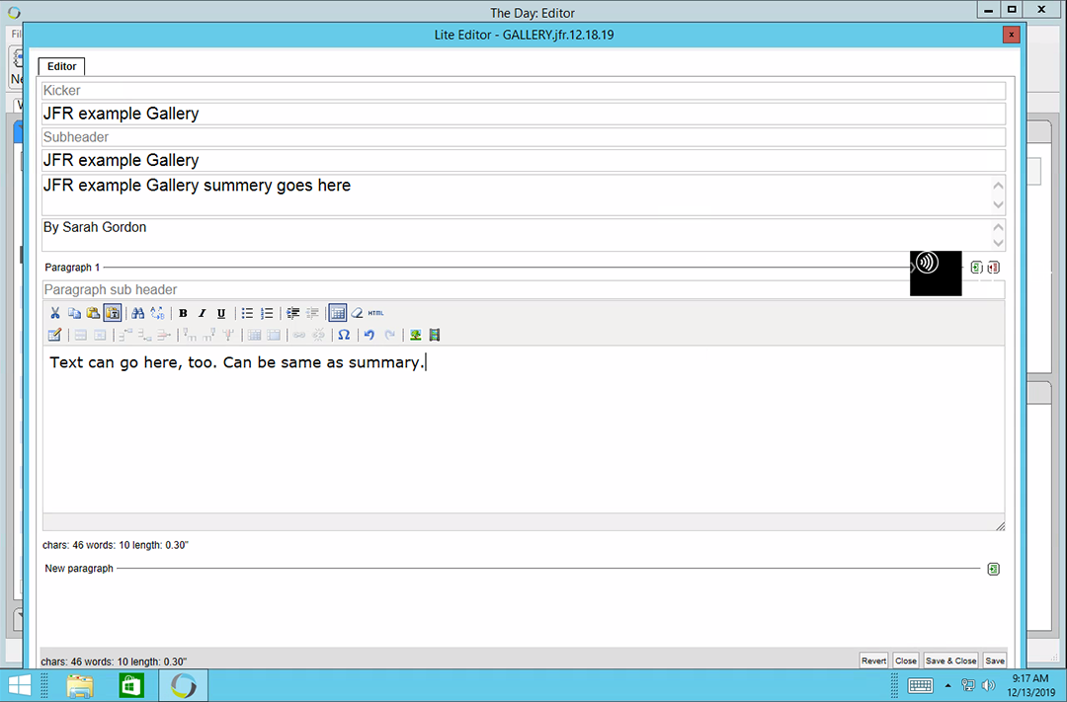Click the table row properties icon
The width and height of the screenshot is (1067, 702).
[80, 335]
